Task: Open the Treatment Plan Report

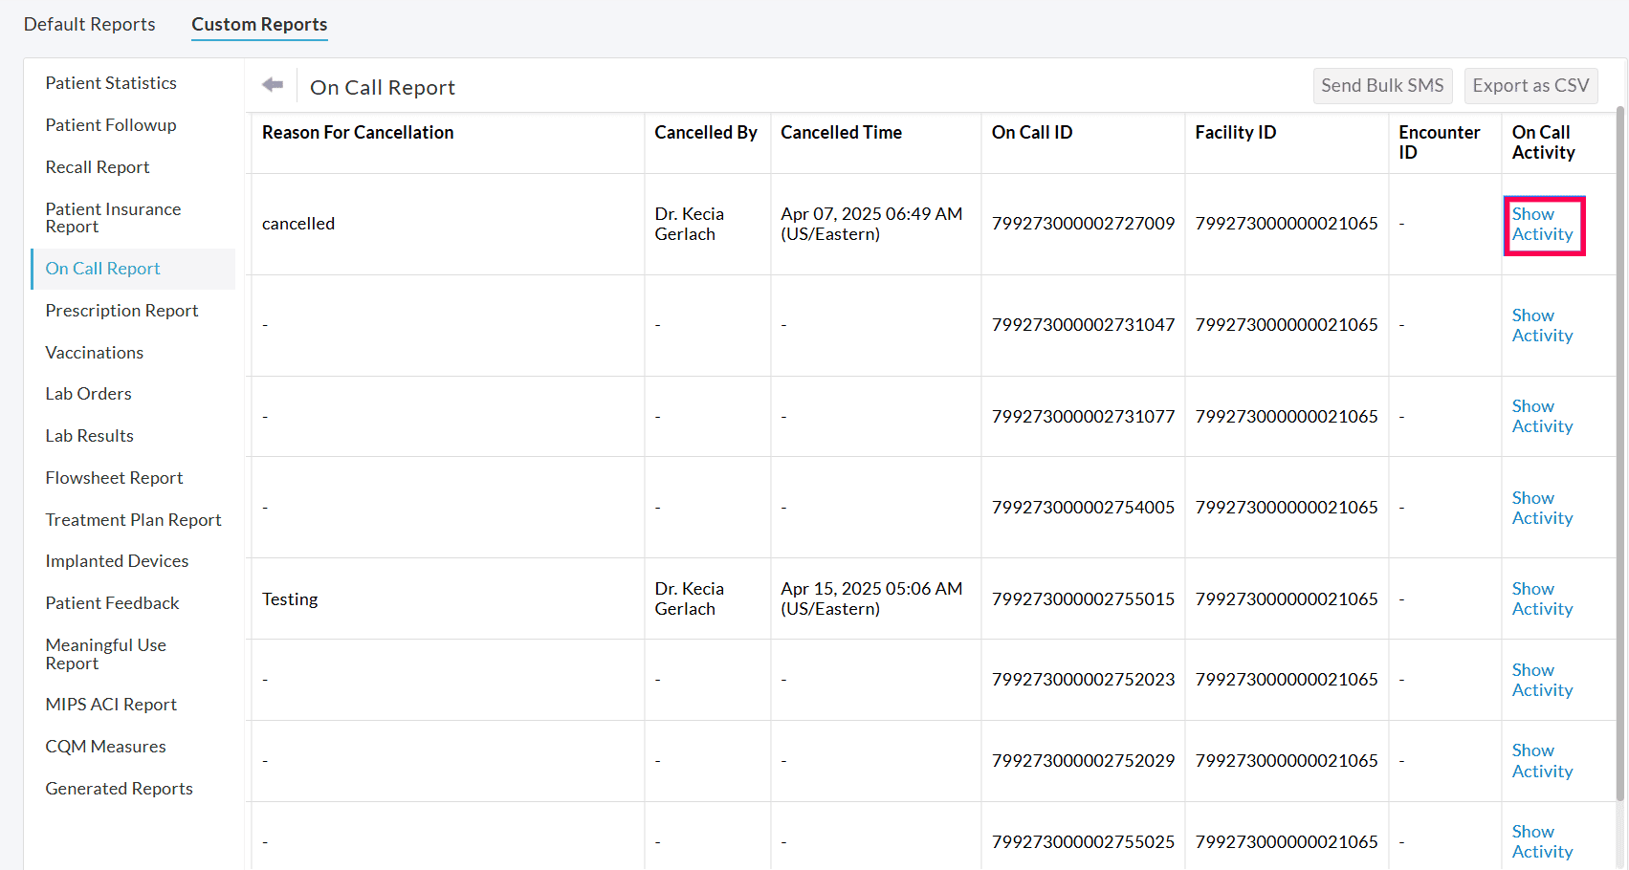Action: pyautogui.click(x=133, y=519)
